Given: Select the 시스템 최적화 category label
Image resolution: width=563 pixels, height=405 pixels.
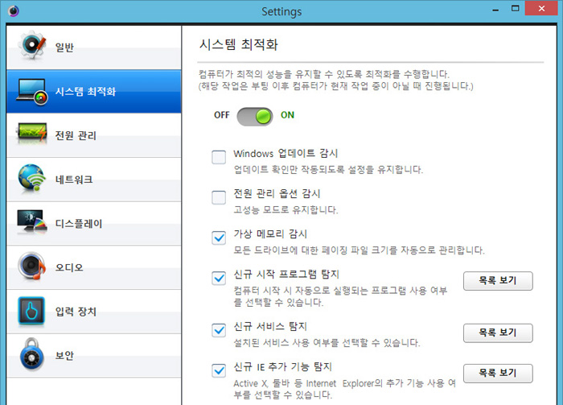Looking at the screenshot, I should [85, 91].
